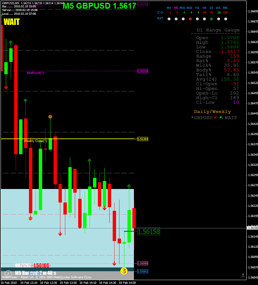The image size is (258, 285).
Task: Click the yellow 1.56384 Weekly Close price tag
Action: [x=143, y=139]
